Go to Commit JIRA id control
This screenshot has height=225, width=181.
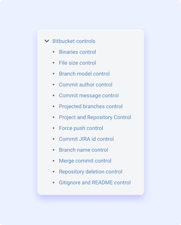pos(86,139)
